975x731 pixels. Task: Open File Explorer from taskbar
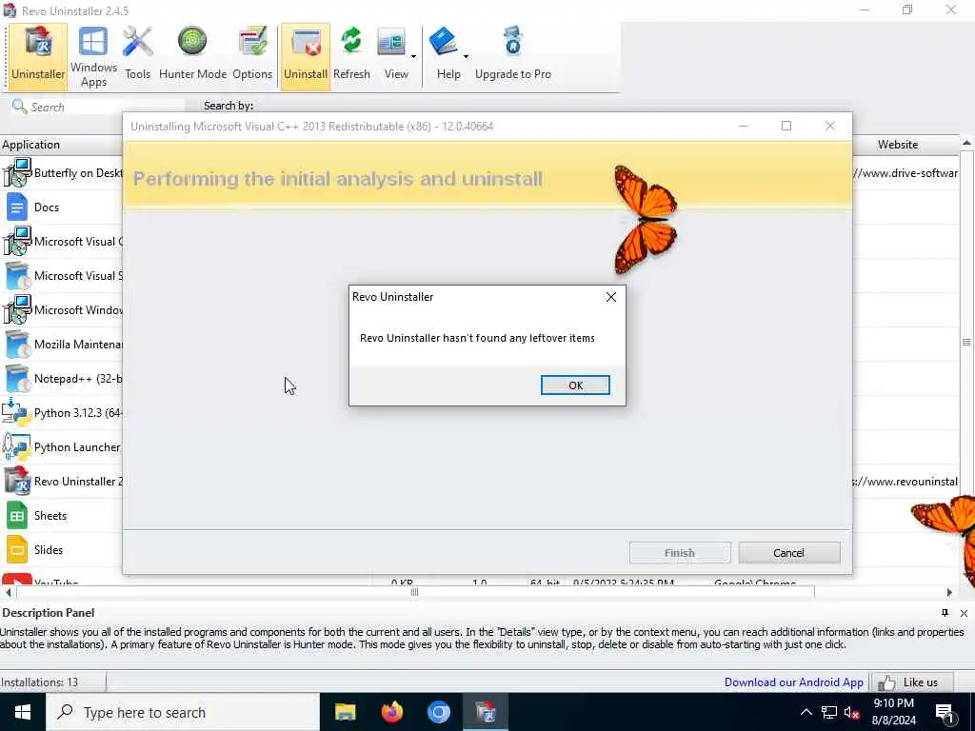pyautogui.click(x=345, y=712)
